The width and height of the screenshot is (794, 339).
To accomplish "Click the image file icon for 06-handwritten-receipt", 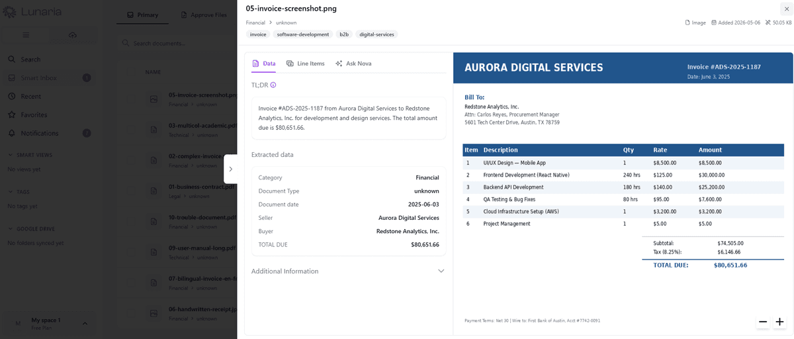I will [x=154, y=313].
